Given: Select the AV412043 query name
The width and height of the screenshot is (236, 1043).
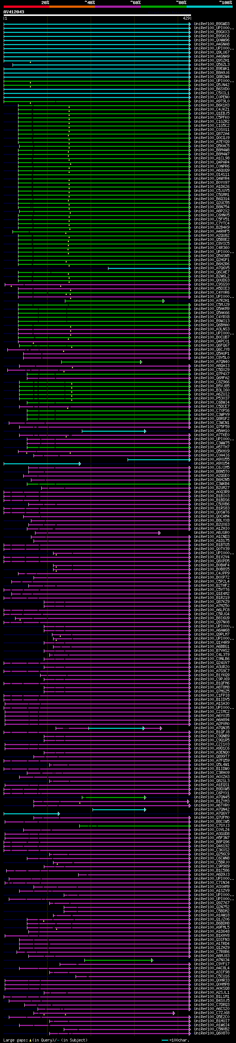Looking at the screenshot, I should point(14,12).
